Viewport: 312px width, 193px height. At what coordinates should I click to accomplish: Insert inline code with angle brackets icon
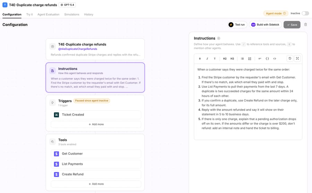pos(275,59)
